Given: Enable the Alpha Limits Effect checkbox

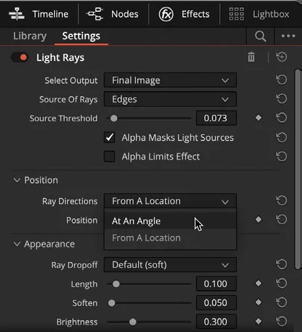Looking at the screenshot, I should [110, 157].
